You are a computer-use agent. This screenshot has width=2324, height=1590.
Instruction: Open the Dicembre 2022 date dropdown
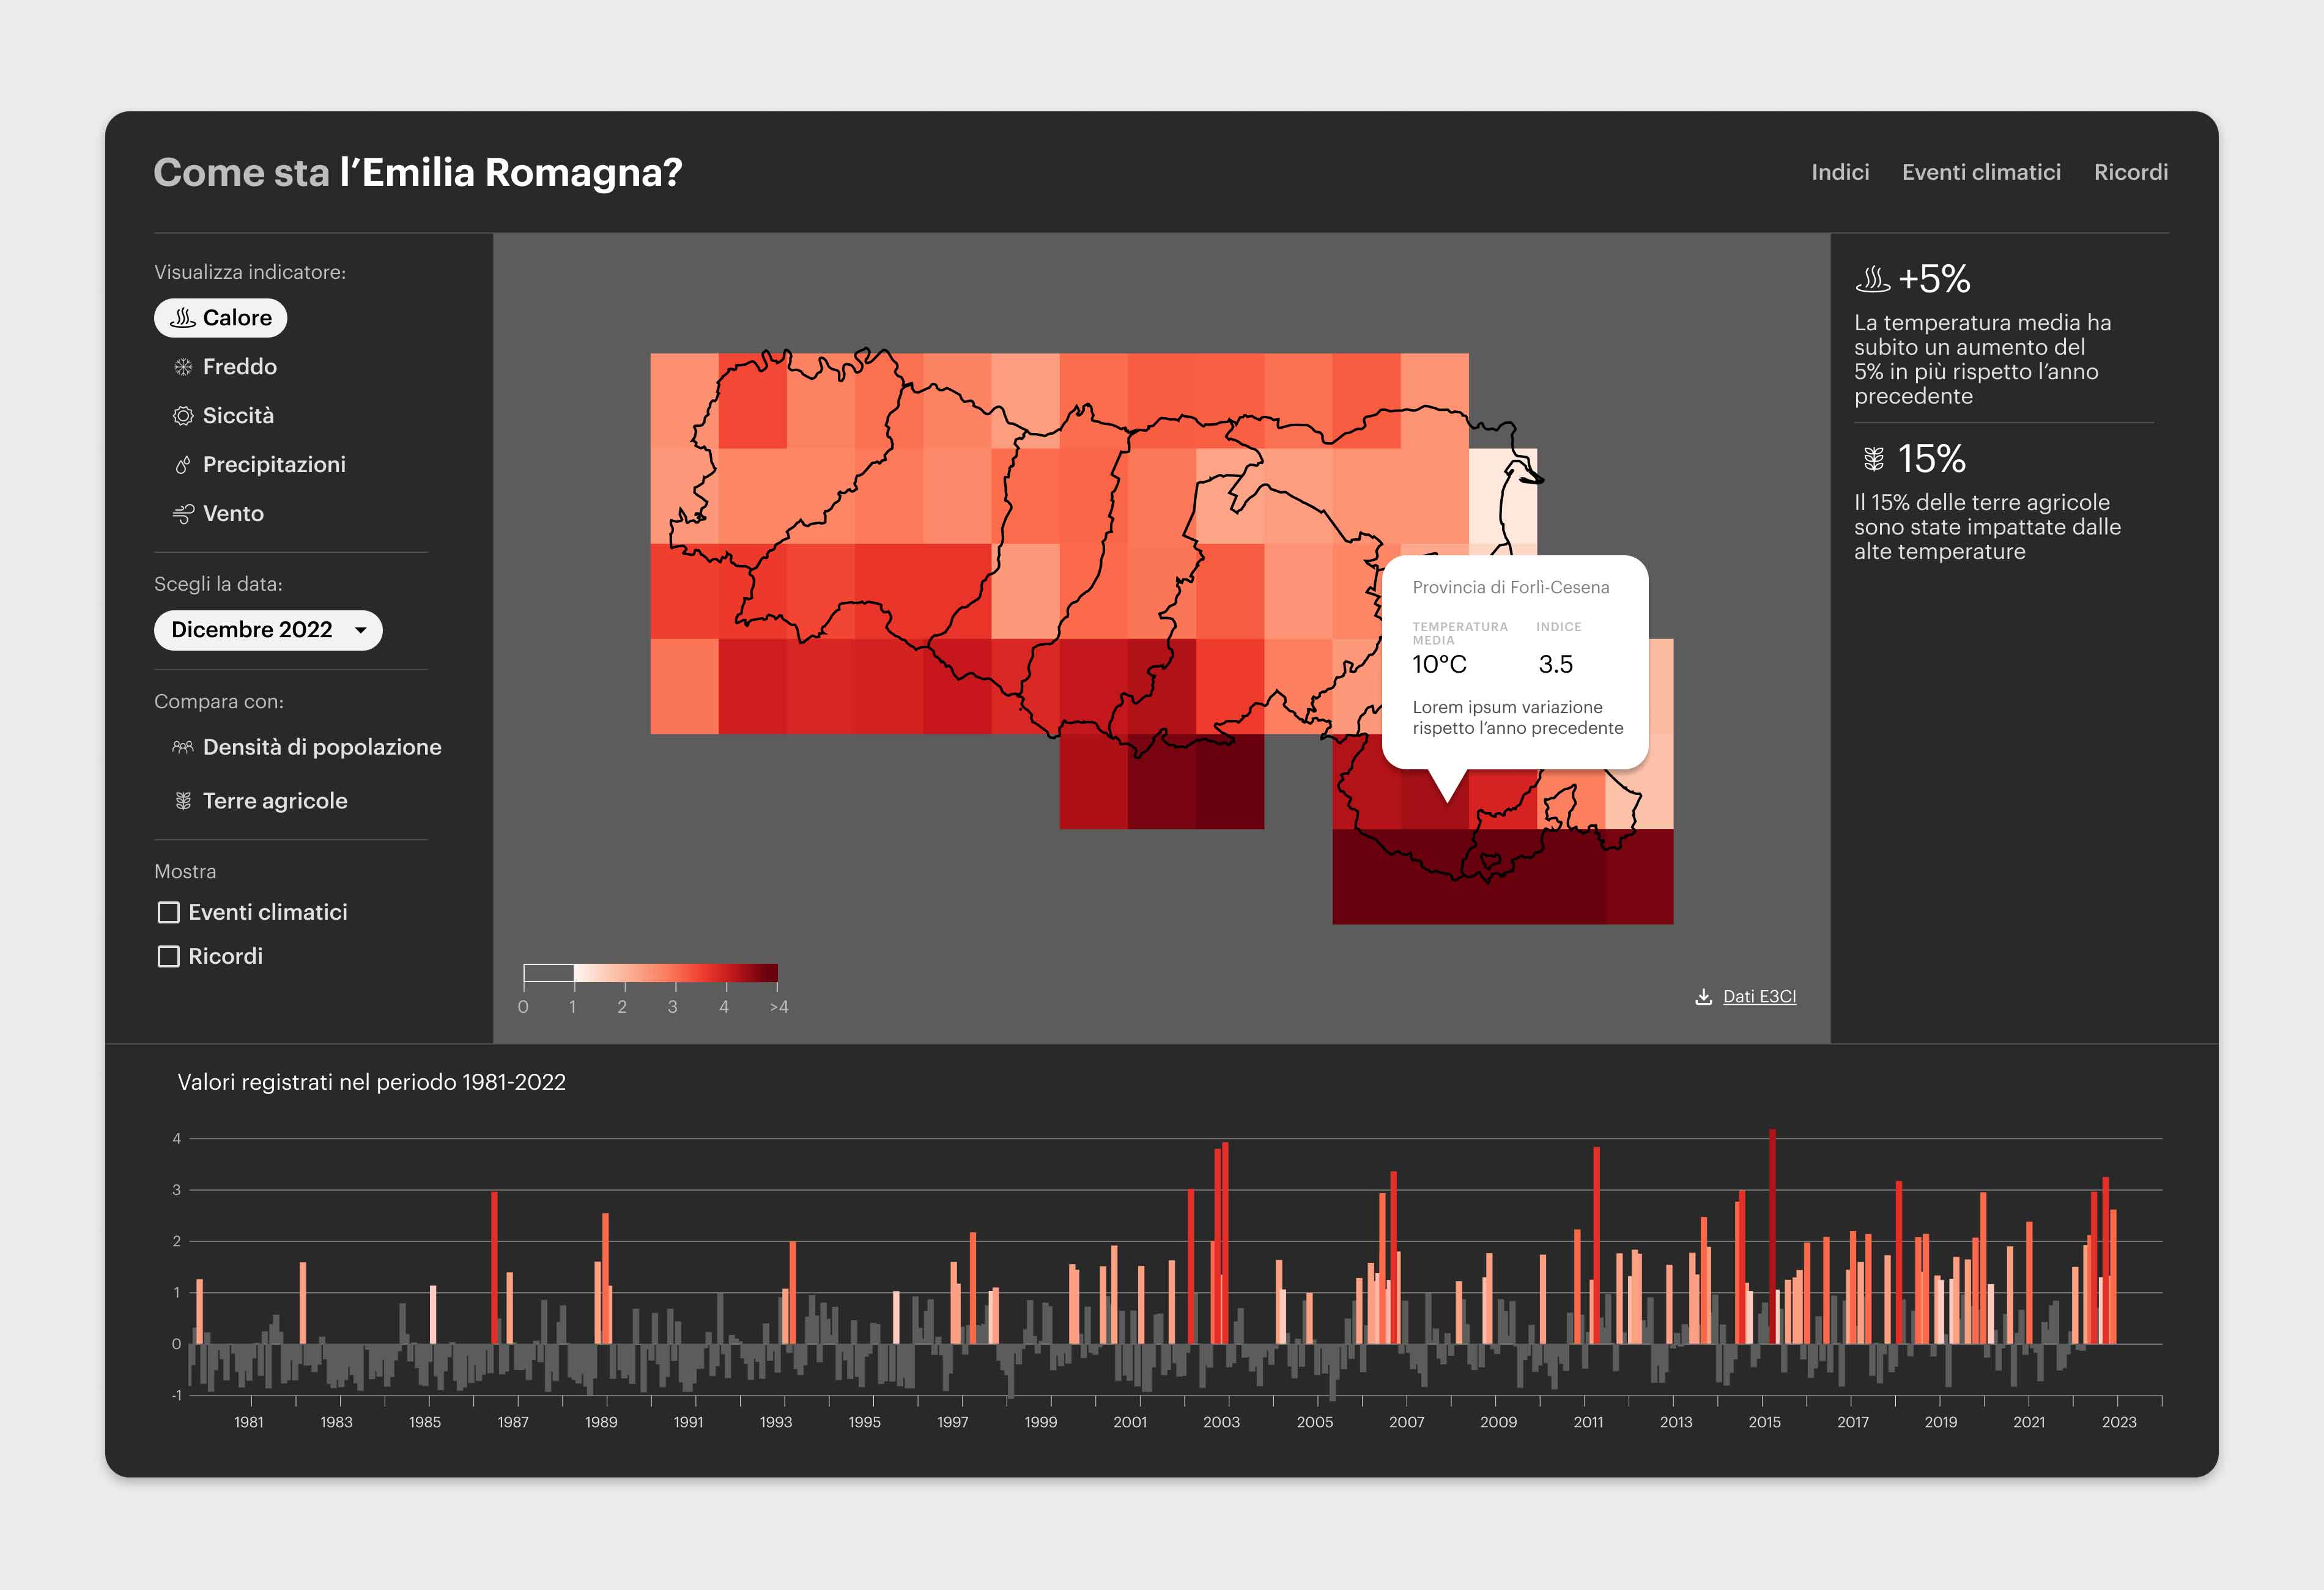point(252,630)
